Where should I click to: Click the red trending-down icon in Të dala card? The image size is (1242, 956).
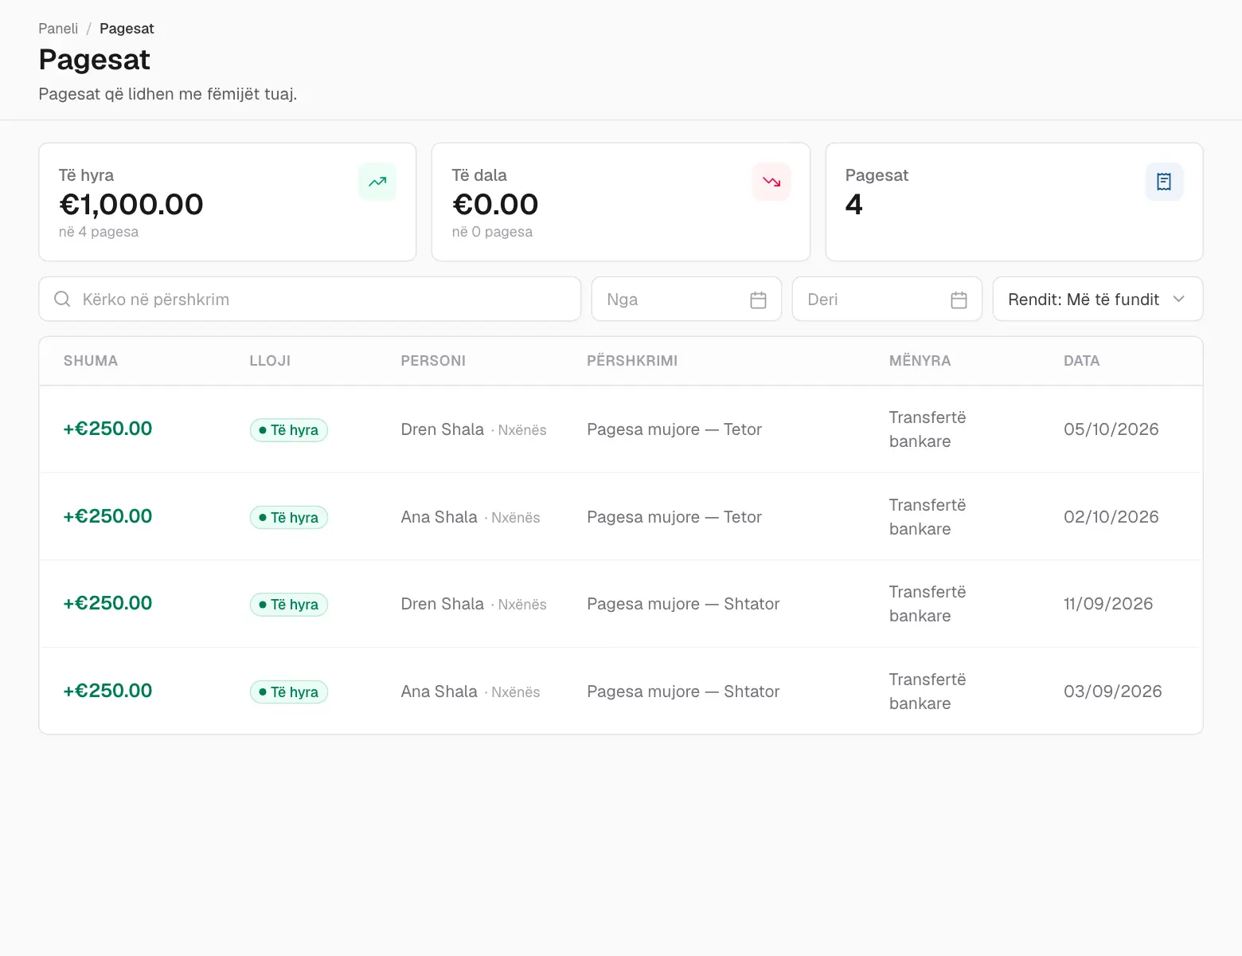point(771,182)
